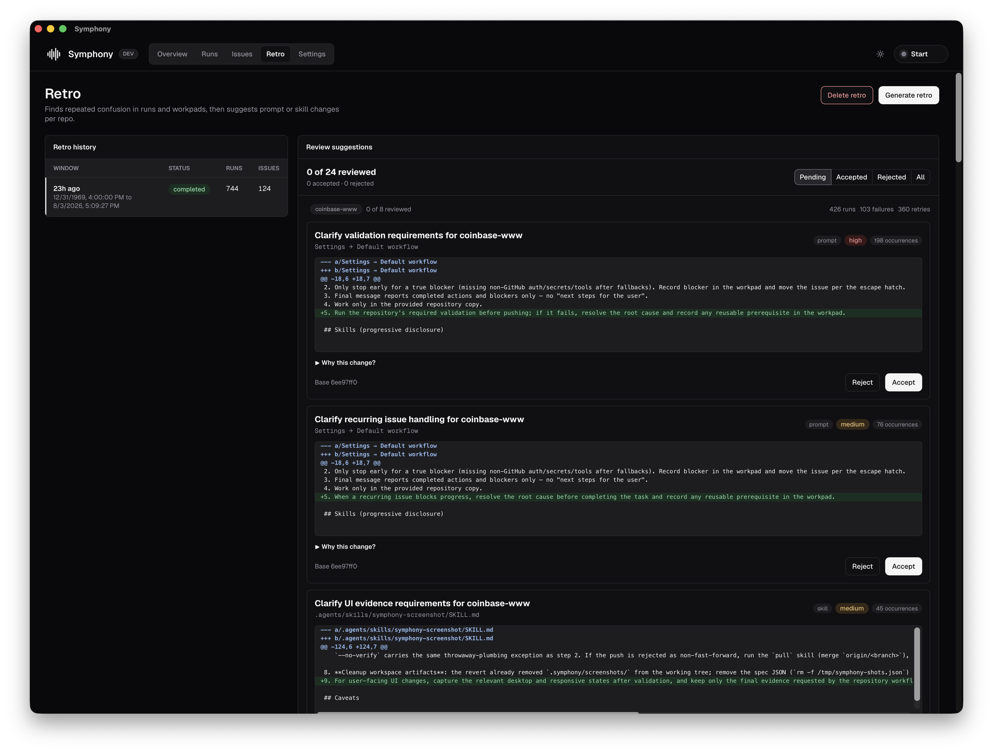Click the '360 retries' stat
The width and height of the screenshot is (993, 753).
click(x=914, y=210)
